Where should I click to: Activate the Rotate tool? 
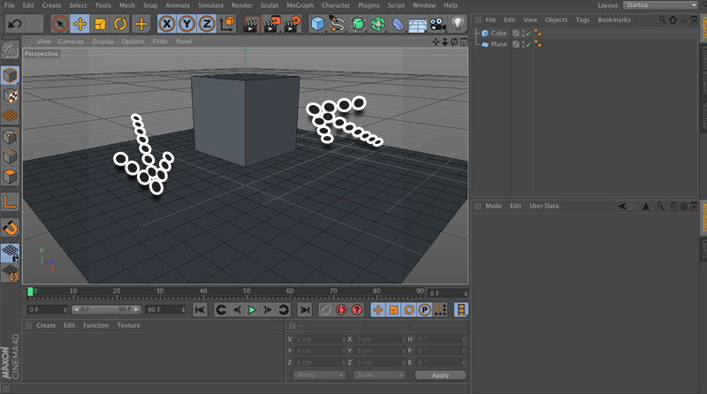click(120, 24)
